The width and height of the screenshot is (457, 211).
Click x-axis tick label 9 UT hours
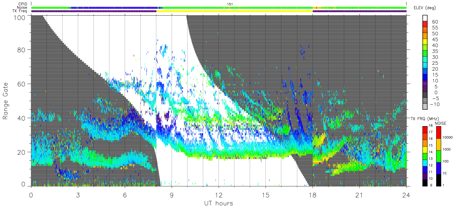172,195
